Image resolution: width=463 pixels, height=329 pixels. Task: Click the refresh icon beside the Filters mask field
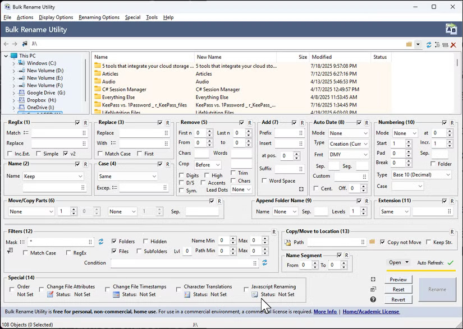click(101, 241)
